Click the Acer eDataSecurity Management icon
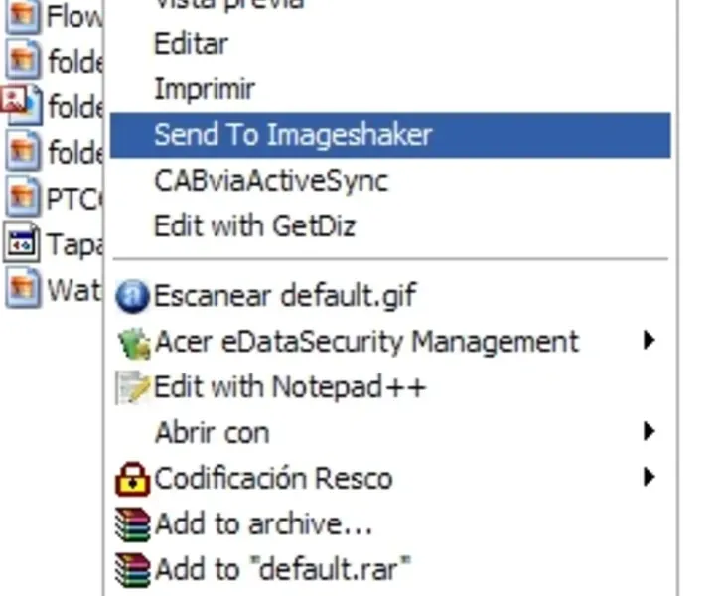Viewport: 722px width, 596px height. (132, 343)
